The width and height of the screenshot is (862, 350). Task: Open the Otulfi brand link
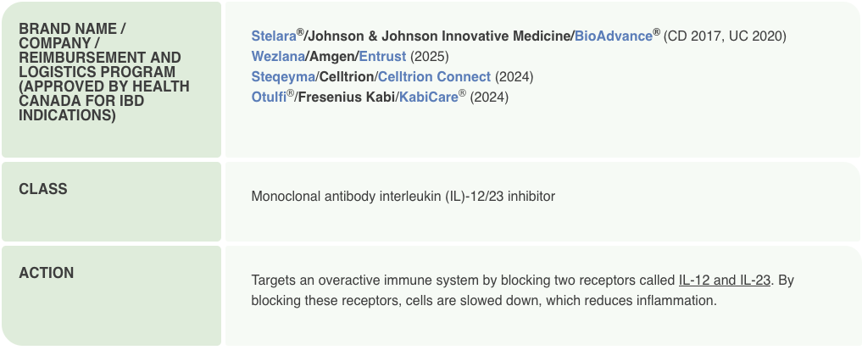pos(268,97)
